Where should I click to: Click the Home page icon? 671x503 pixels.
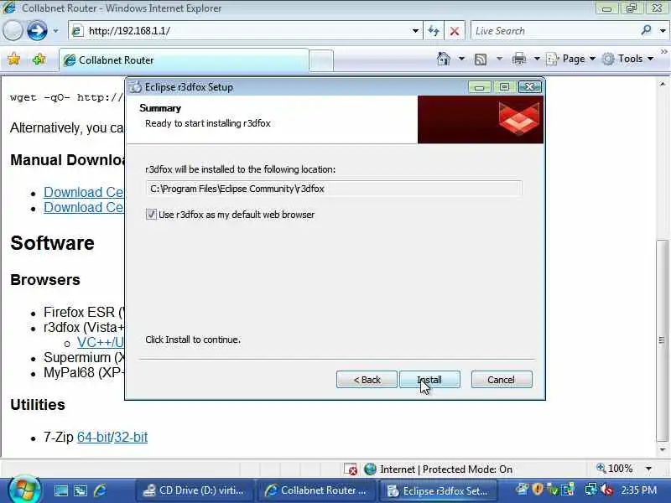coord(444,59)
